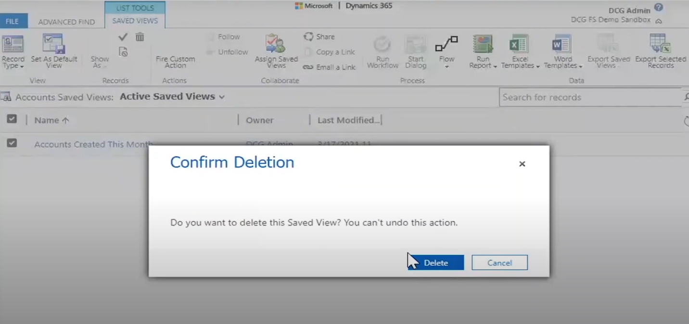Switch to the ADVANCED FIND tab

coord(66,22)
